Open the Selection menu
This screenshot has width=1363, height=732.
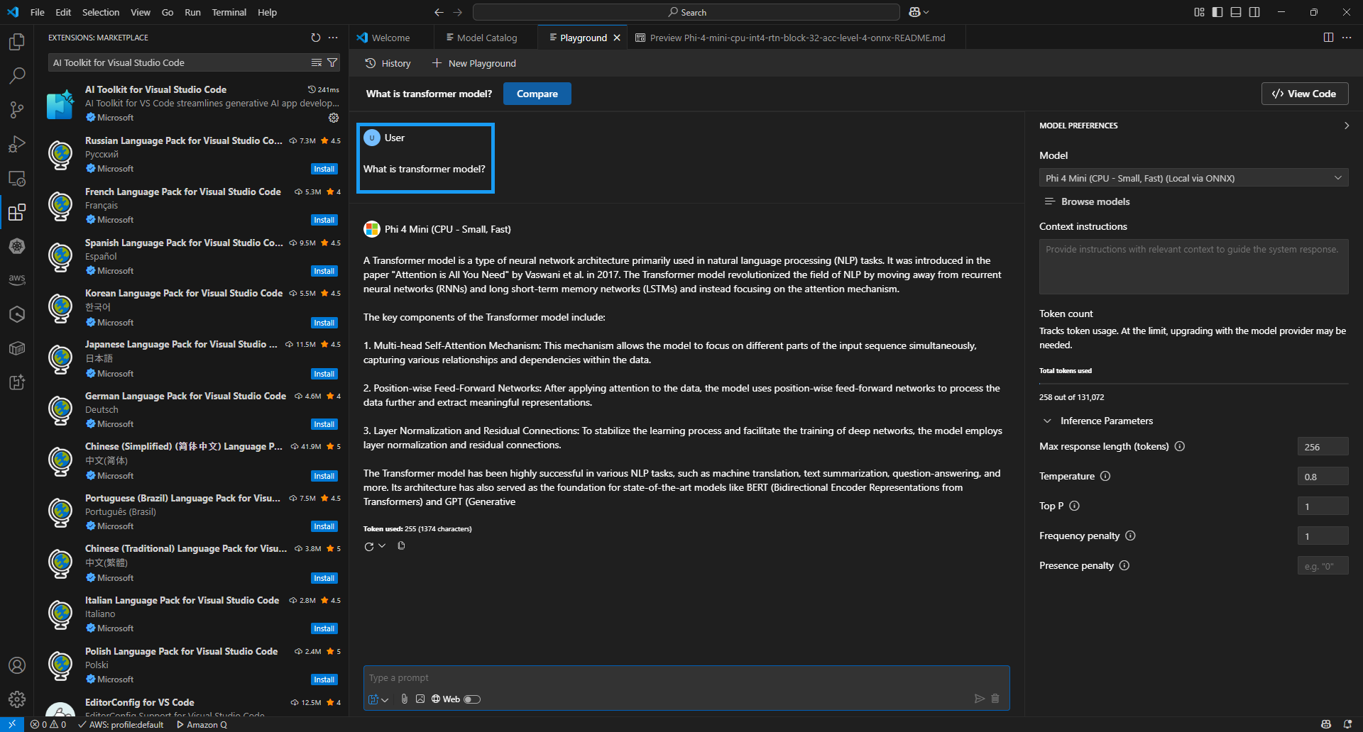pyautogui.click(x=101, y=12)
